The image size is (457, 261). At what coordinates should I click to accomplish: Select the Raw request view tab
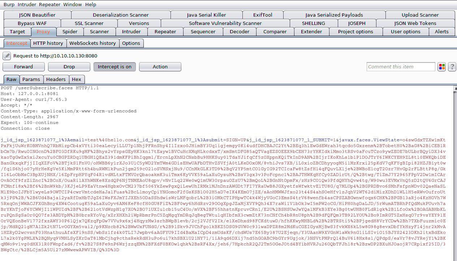coord(12,79)
